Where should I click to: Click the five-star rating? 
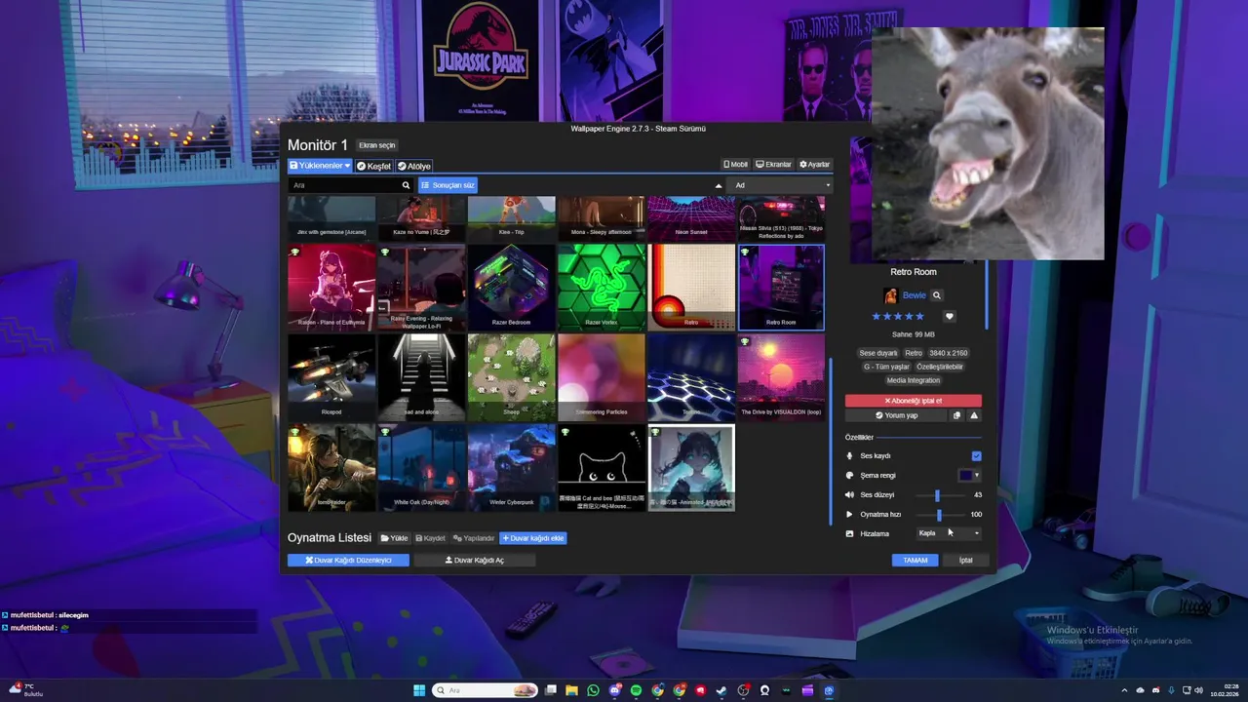tap(898, 316)
